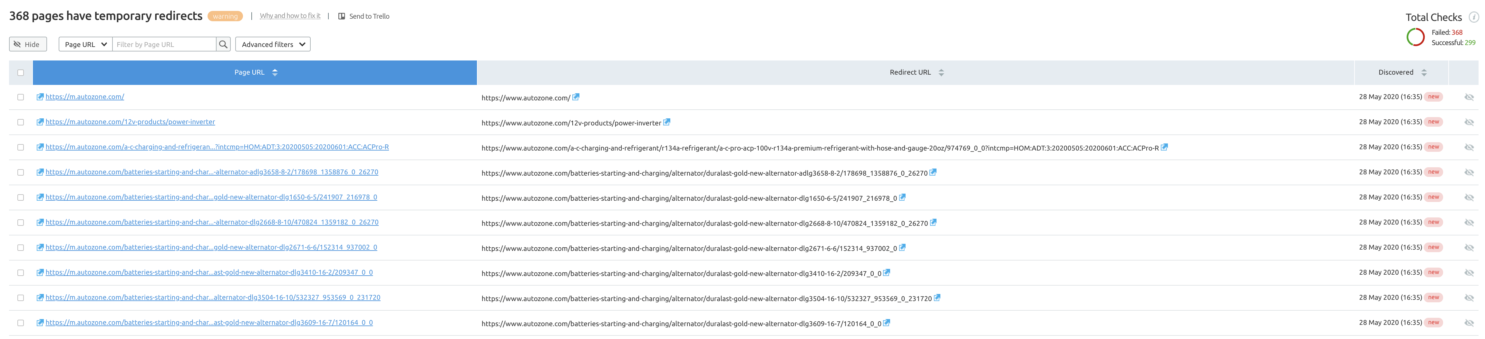Open external link icon beside m.autozone.com/ page URL
The image size is (1485, 339).
(40, 97)
